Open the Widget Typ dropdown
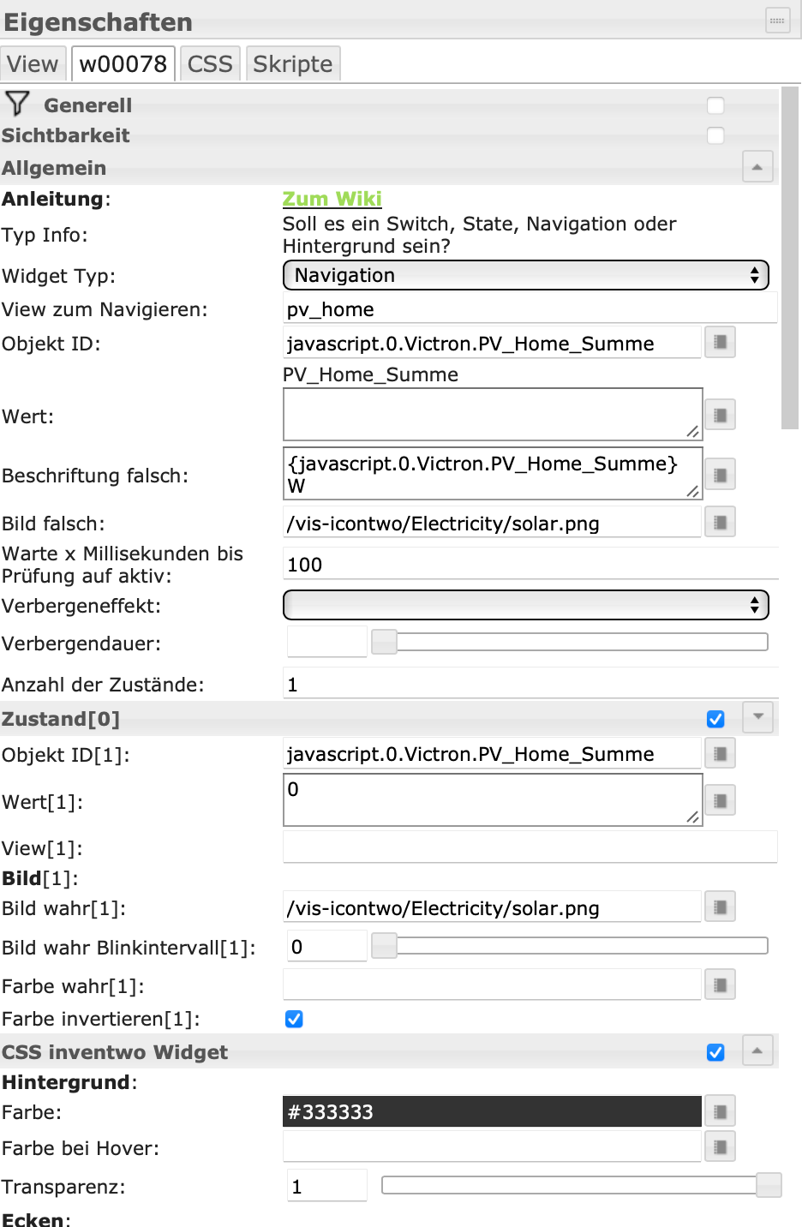Image resolution: width=802 pixels, height=1227 pixels. click(525, 275)
